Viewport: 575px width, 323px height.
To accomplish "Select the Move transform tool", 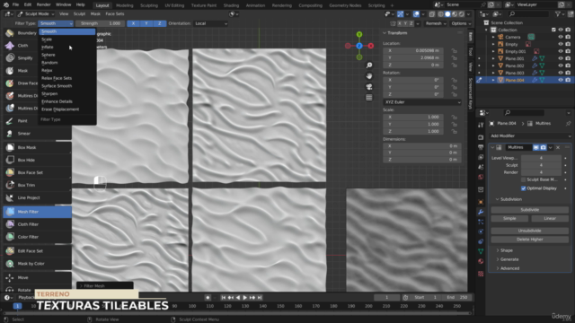I will coord(37,277).
